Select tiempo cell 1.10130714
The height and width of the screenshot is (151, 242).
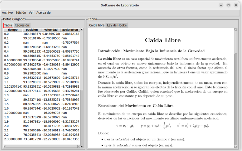(13, 87)
